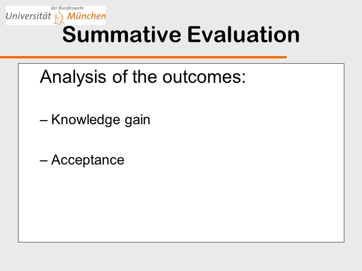Click the dash before "Knowledge gain"

coord(44,120)
